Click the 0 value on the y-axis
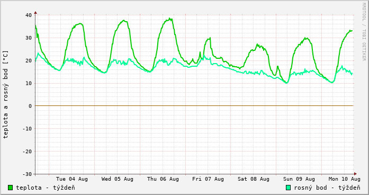369x195 pixels. point(30,106)
